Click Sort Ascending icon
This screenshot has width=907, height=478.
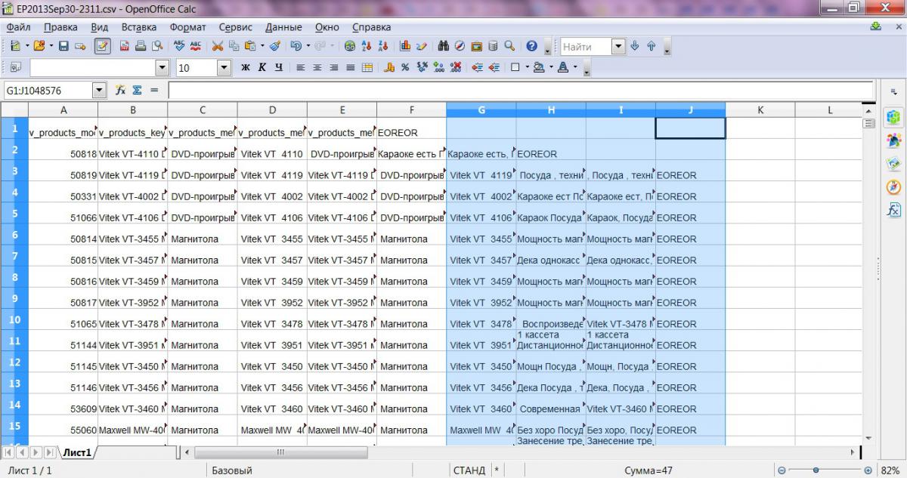pos(367,46)
